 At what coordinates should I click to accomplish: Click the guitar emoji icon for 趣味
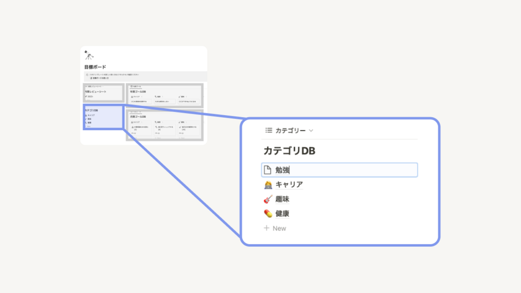pos(268,199)
